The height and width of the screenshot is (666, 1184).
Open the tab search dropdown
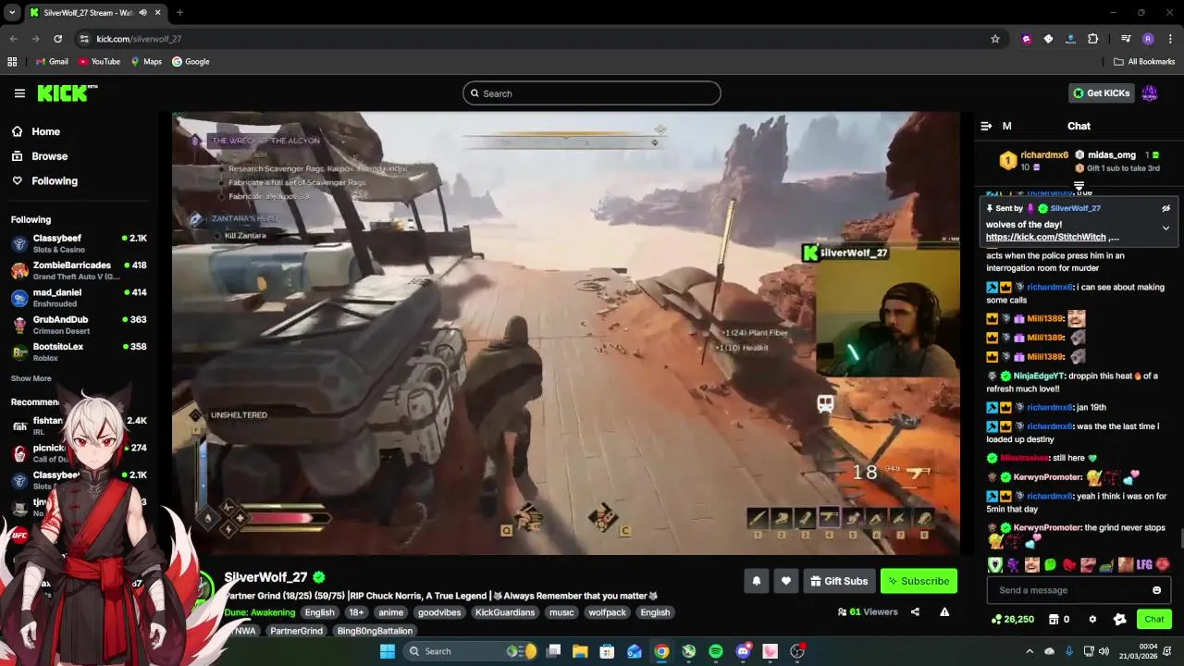[x=12, y=13]
